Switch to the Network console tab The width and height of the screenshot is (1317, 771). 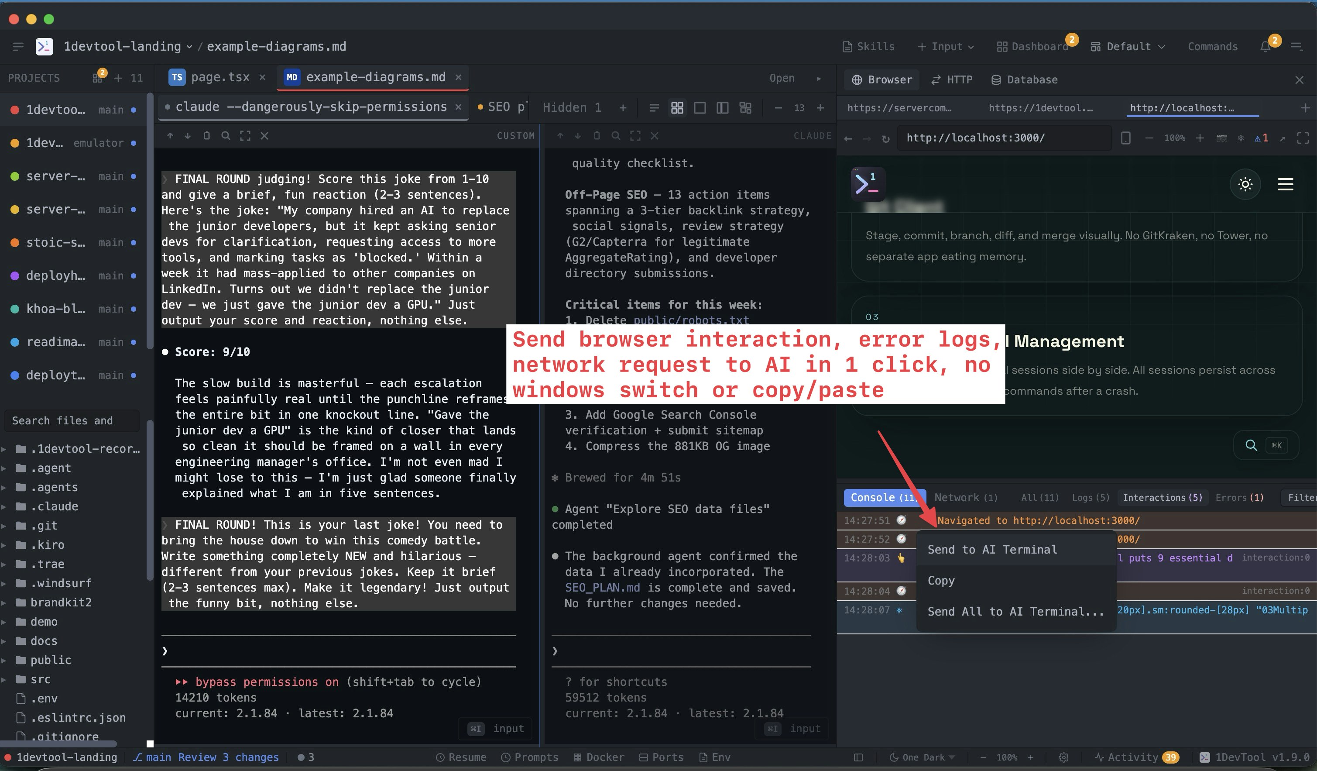966,497
